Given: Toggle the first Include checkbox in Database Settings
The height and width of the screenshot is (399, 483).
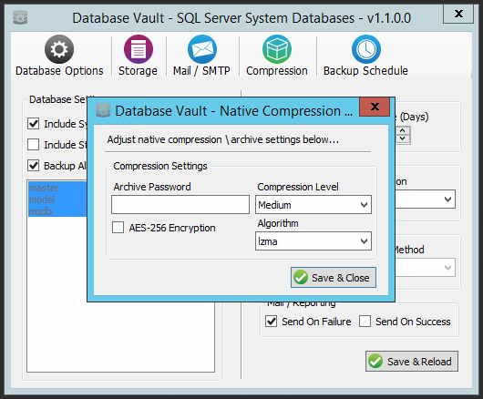Looking at the screenshot, I should click(34, 124).
